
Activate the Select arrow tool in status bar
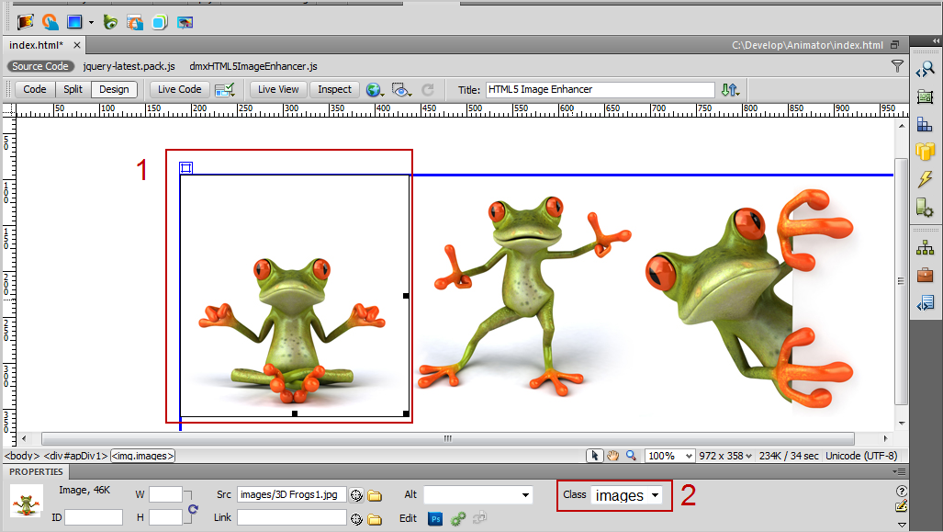[x=594, y=456]
